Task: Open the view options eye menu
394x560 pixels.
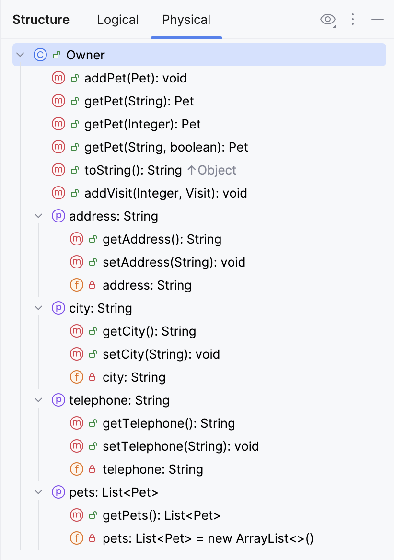Action: 327,20
